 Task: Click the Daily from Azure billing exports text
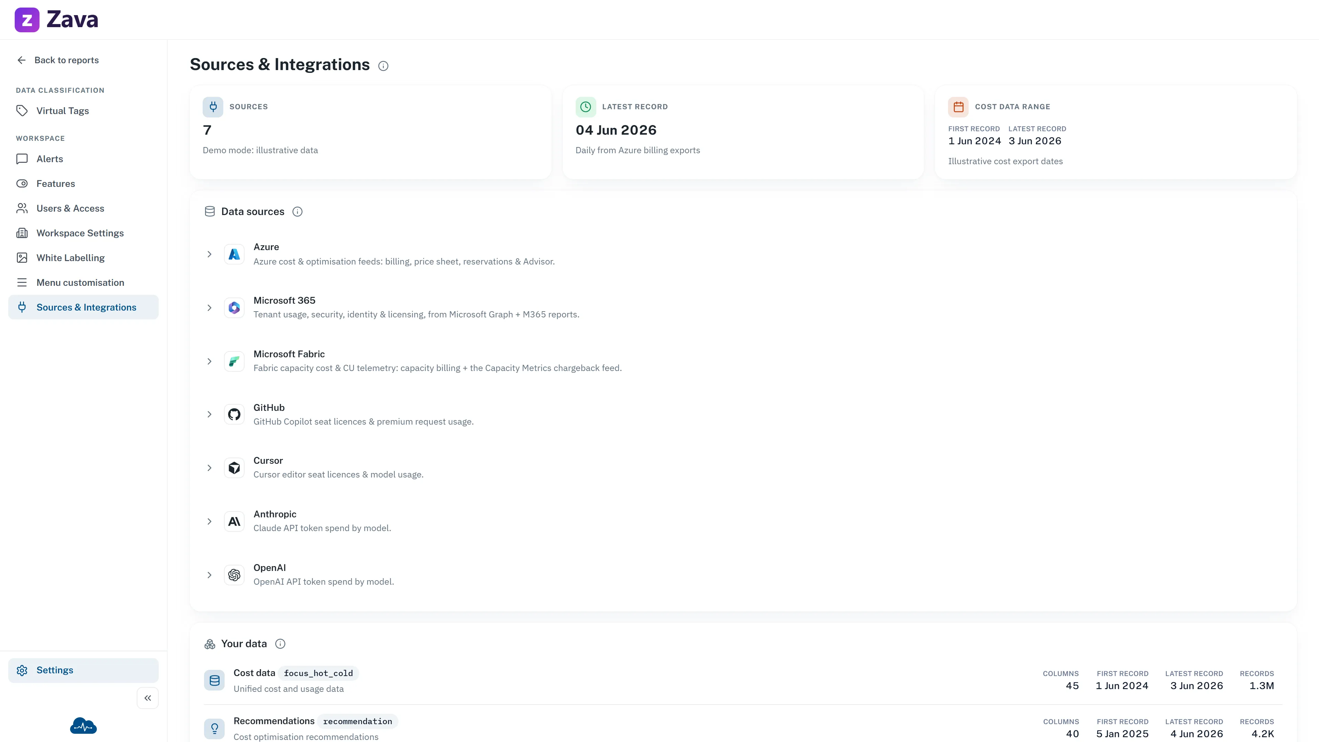(x=638, y=150)
